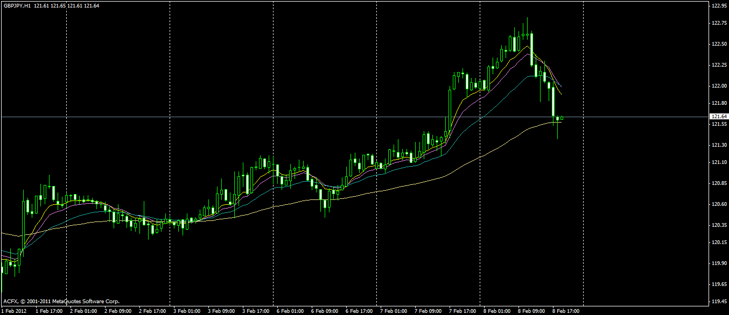Click the "1 Feb 2012" date label
Viewport: 729px width, 315px height.
[x=13, y=311]
